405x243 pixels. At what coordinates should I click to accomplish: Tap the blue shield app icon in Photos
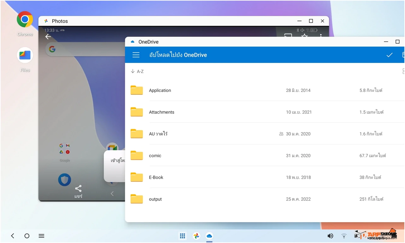click(x=64, y=180)
